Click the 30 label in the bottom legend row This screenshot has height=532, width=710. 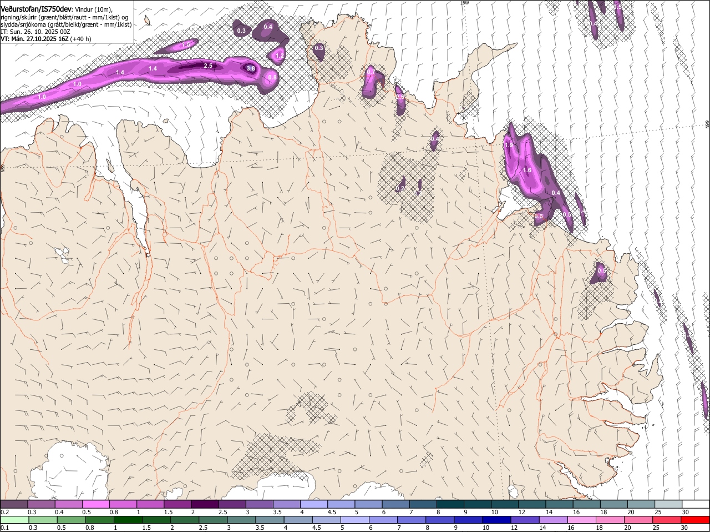[x=684, y=528]
